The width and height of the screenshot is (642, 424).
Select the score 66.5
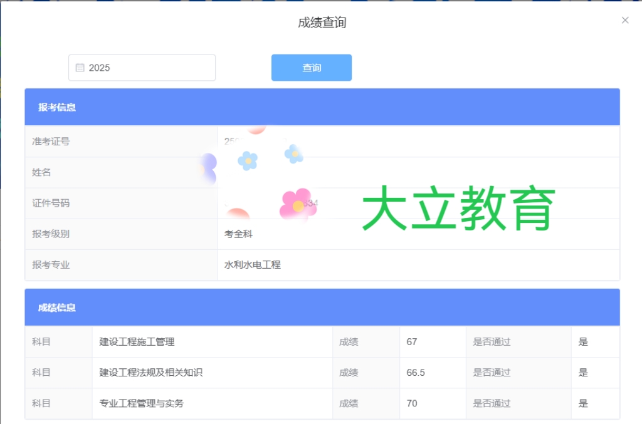416,373
